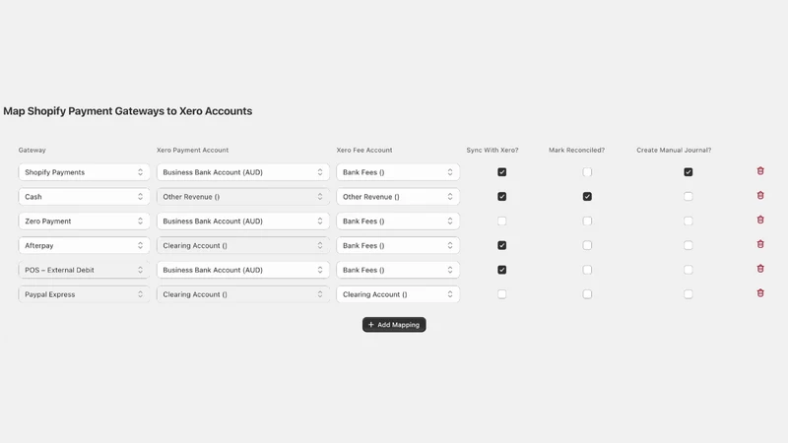The image size is (788, 443).
Task: Open the POS – External Debit gateway dropdown
Action: coord(84,270)
